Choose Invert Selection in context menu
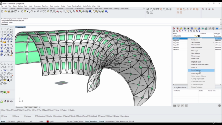Viewport: 222px width, 125px height. click(201, 70)
